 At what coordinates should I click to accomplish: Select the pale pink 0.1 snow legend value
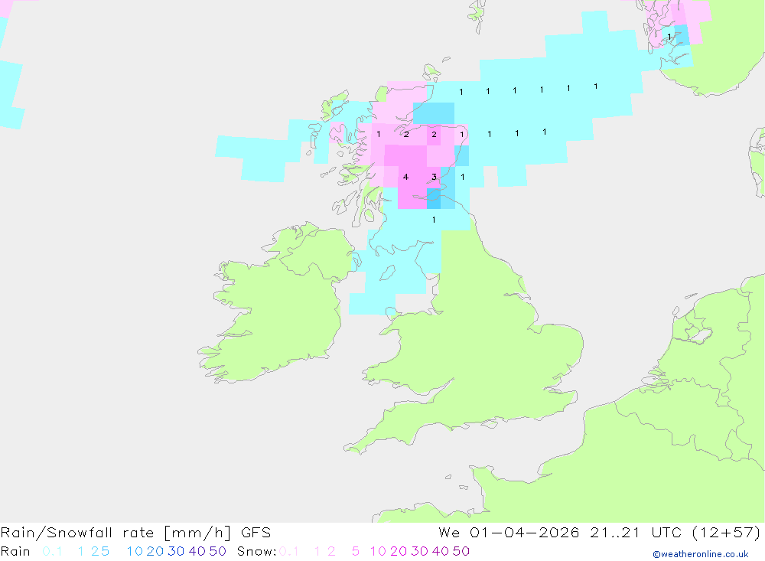[289, 551]
